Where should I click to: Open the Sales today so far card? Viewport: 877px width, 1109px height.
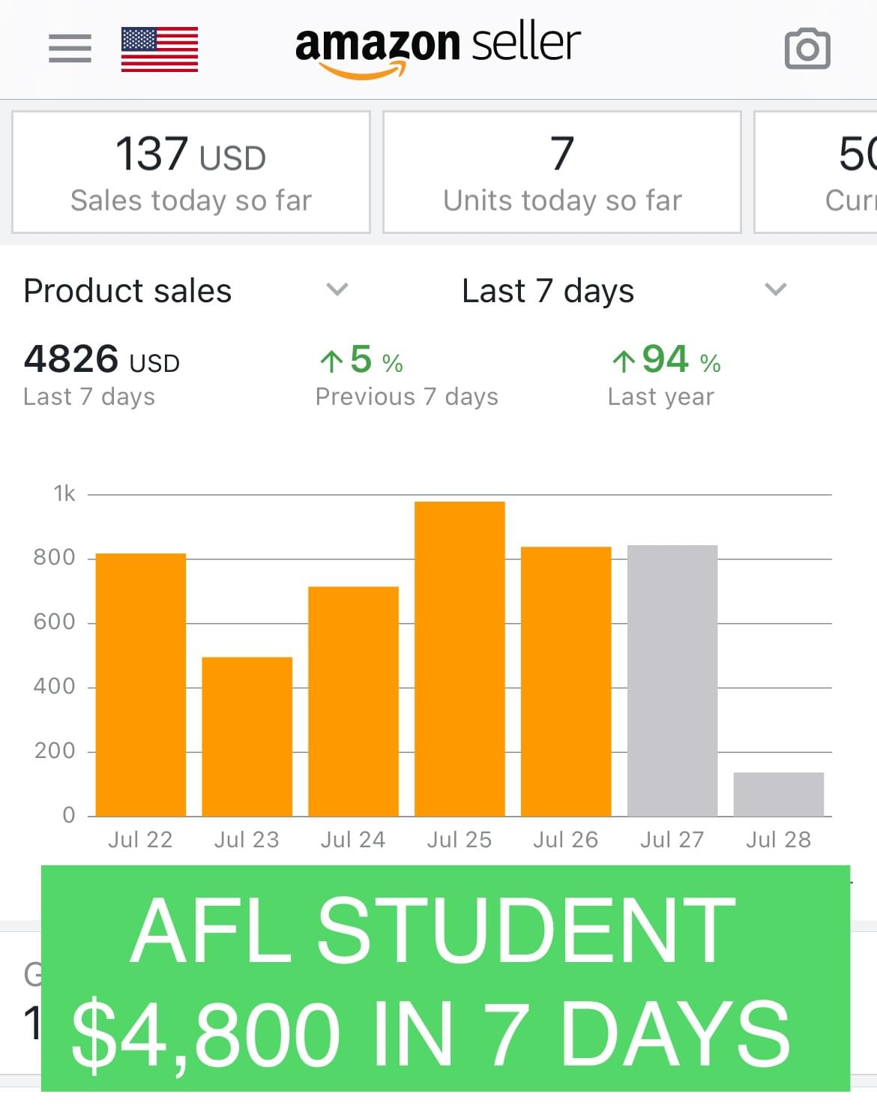191,172
